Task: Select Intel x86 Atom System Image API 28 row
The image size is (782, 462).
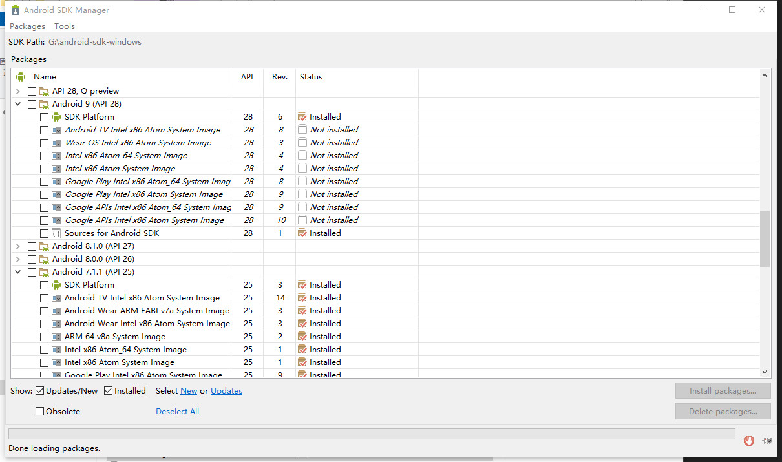Action: click(386, 169)
